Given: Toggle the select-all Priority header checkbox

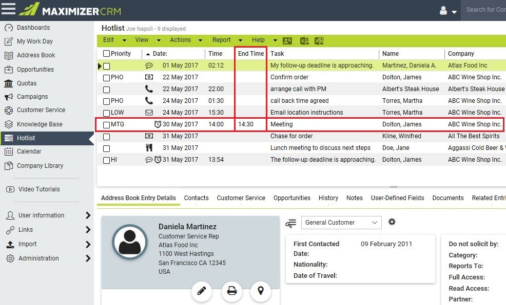Looking at the screenshot, I should tap(107, 53).
